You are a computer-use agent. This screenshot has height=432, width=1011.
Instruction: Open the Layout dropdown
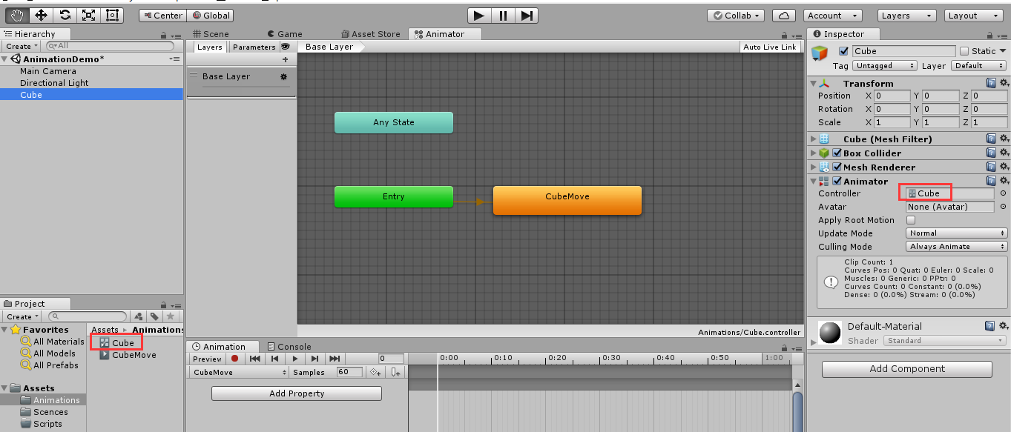(973, 15)
